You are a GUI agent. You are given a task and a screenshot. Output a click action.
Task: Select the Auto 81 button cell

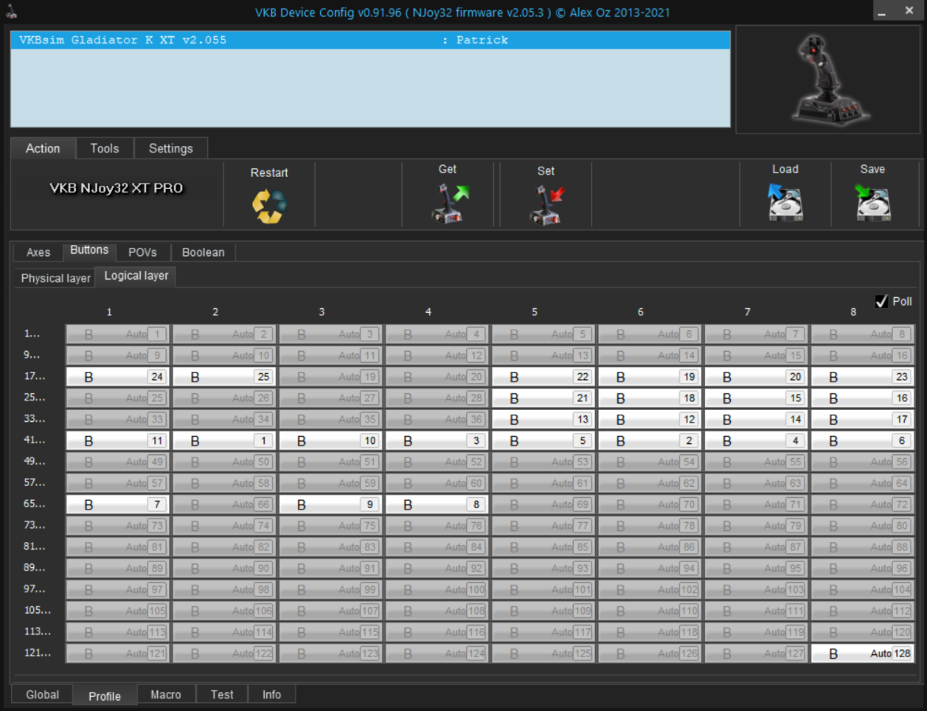(118, 547)
